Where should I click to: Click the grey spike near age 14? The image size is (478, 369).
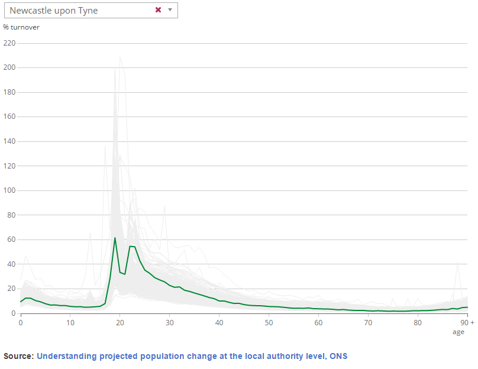click(90, 233)
